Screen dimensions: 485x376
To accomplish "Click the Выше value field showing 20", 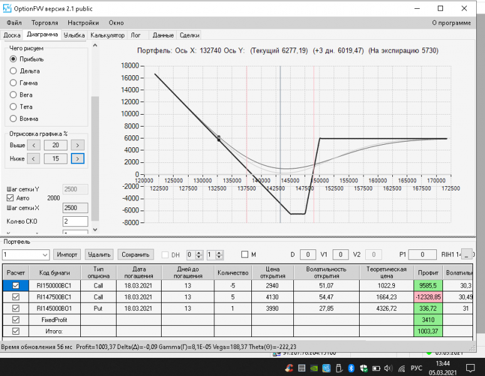I will point(56,145).
